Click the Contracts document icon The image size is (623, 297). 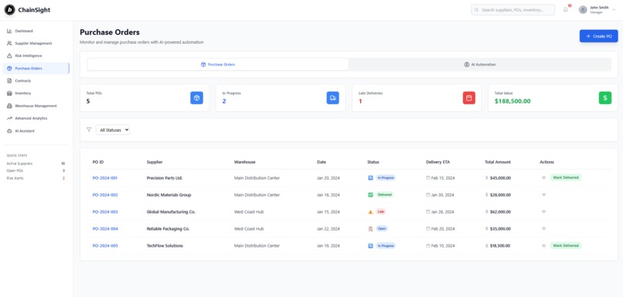point(9,81)
